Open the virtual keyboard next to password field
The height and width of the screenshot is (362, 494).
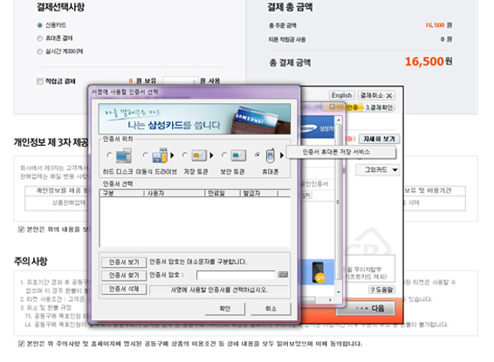(283, 275)
